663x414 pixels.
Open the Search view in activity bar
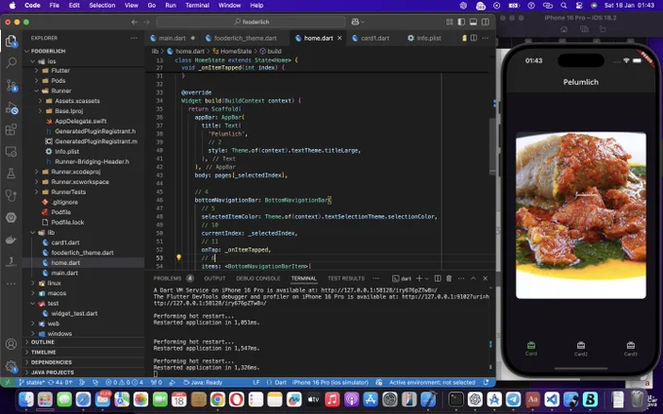[x=11, y=63]
